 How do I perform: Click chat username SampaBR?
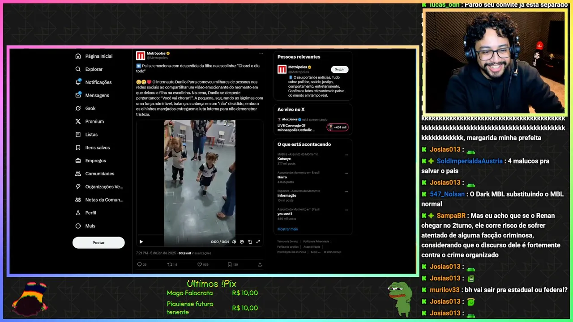[x=451, y=216]
